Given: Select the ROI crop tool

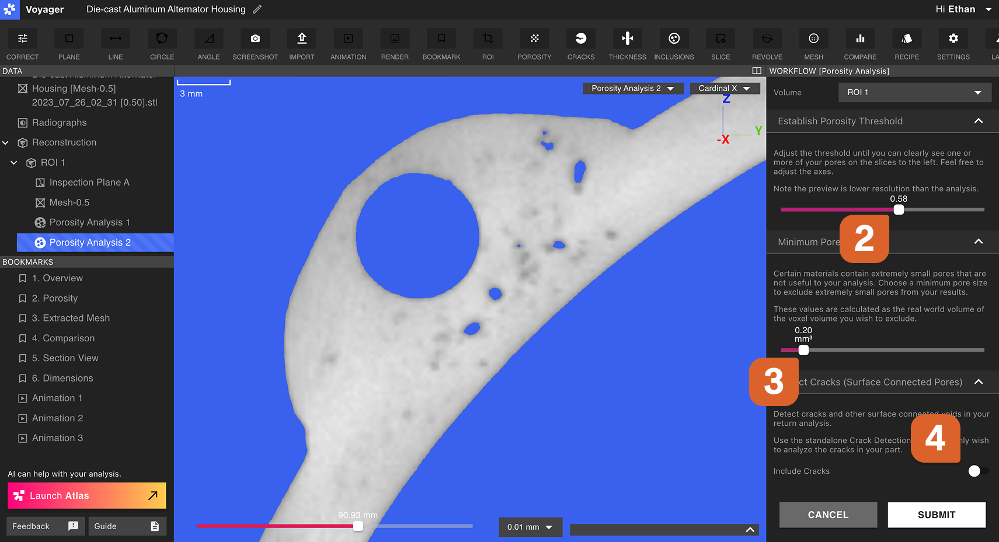Looking at the screenshot, I should (x=488, y=39).
